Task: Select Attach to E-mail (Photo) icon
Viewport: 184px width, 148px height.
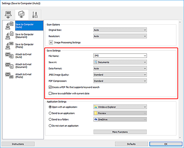Action: (x=9, y=76)
